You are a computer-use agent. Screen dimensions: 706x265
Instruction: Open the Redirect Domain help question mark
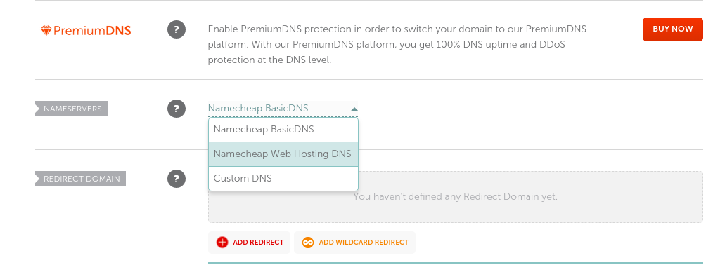[x=176, y=178]
